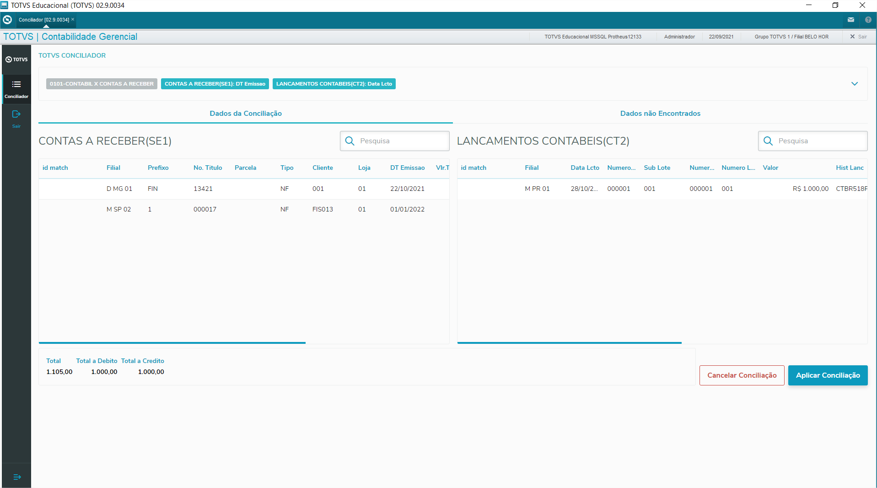Click the D MG 01 filial cell

click(119, 189)
